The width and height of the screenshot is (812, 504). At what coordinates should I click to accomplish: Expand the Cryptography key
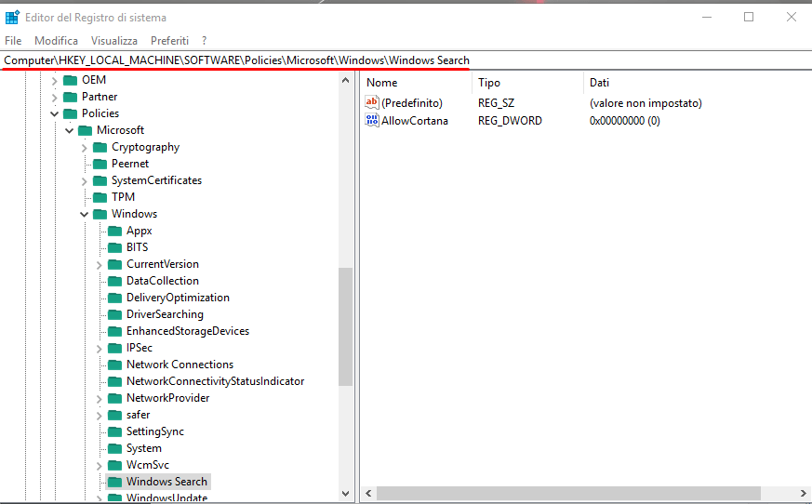click(85, 148)
